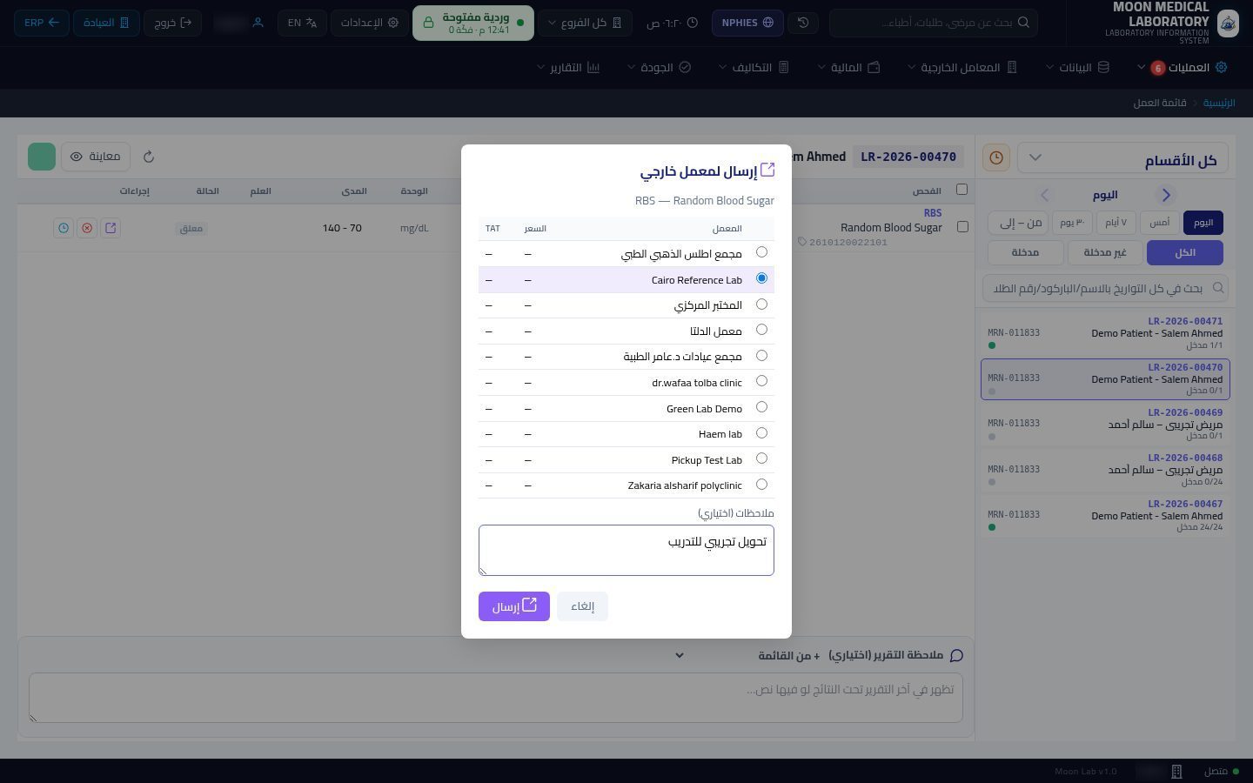Click the clock history icon in RBS row
Viewport: 1253px width, 783px height.
[x=64, y=228]
